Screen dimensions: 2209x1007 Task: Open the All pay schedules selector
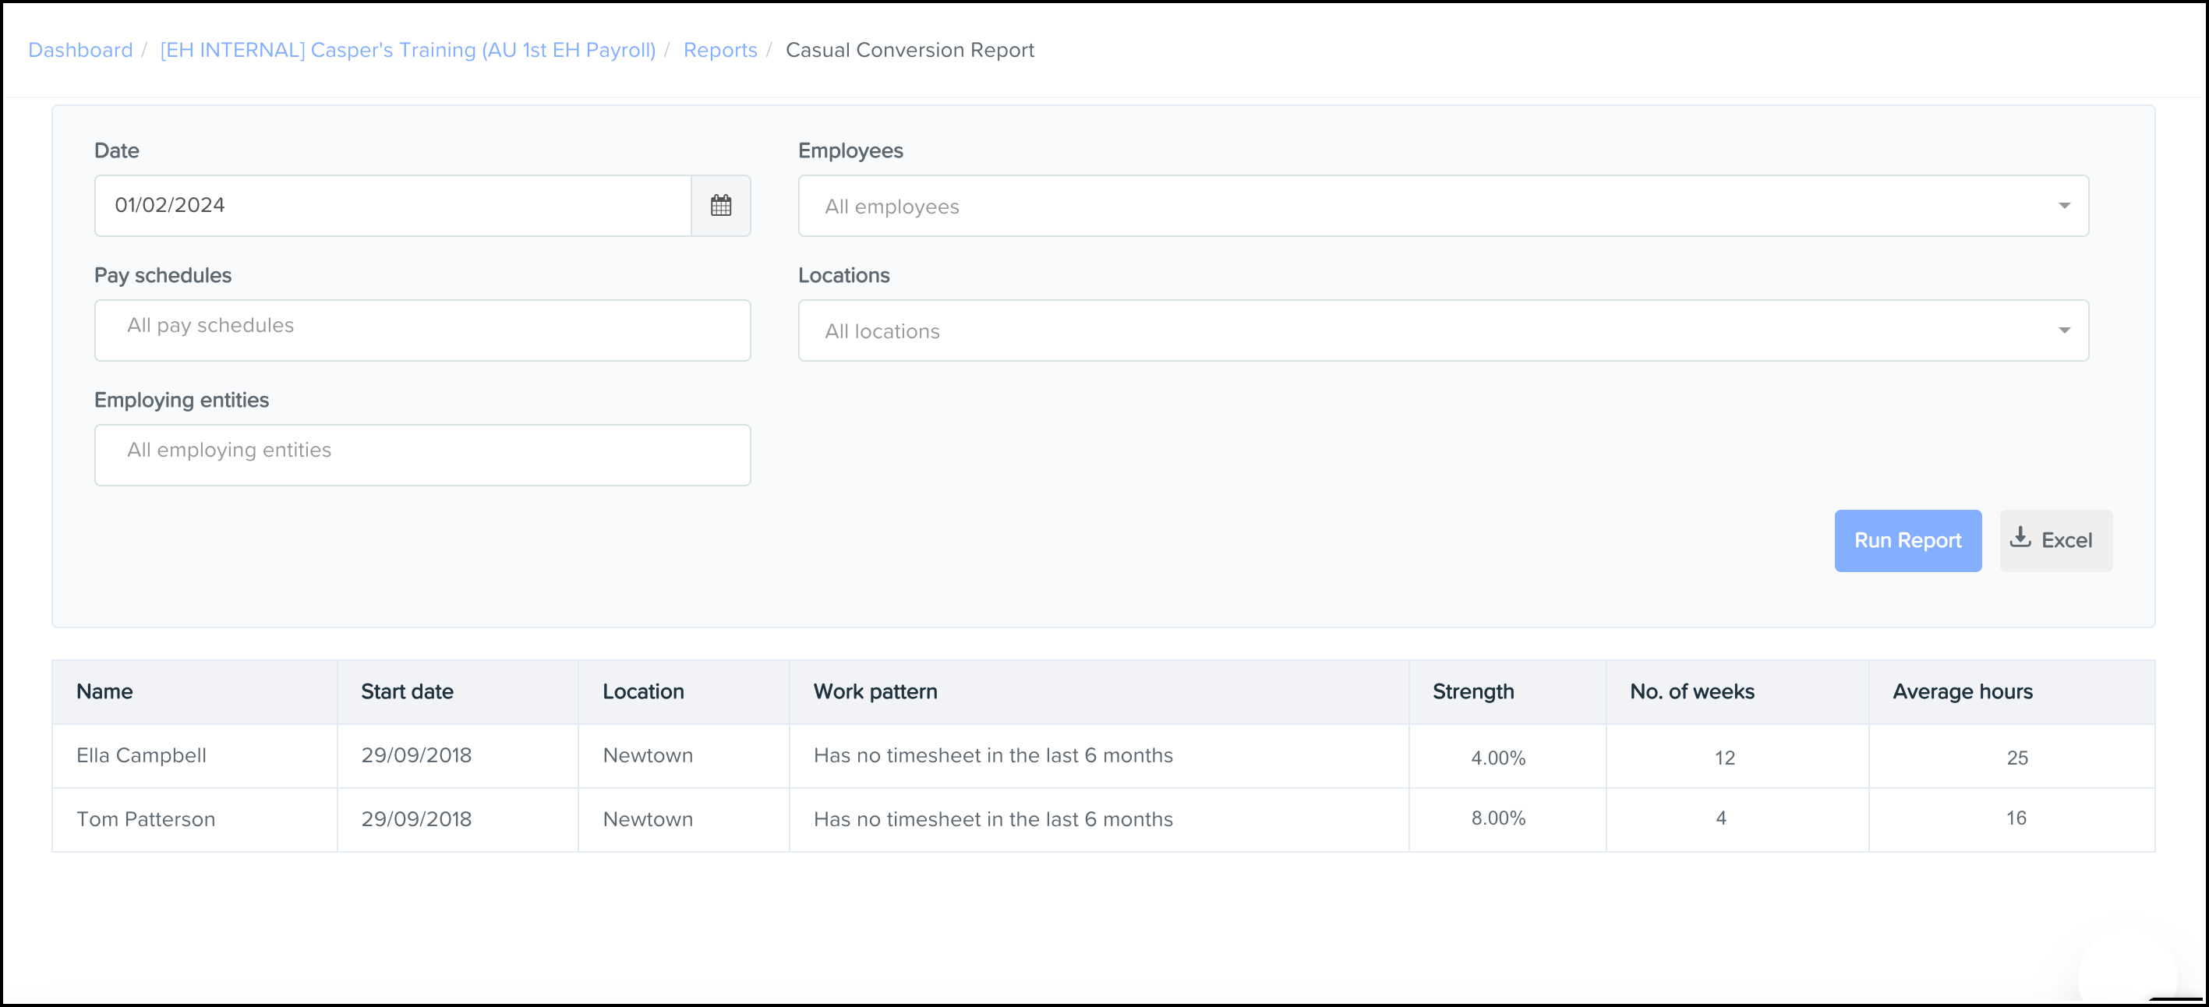point(422,330)
